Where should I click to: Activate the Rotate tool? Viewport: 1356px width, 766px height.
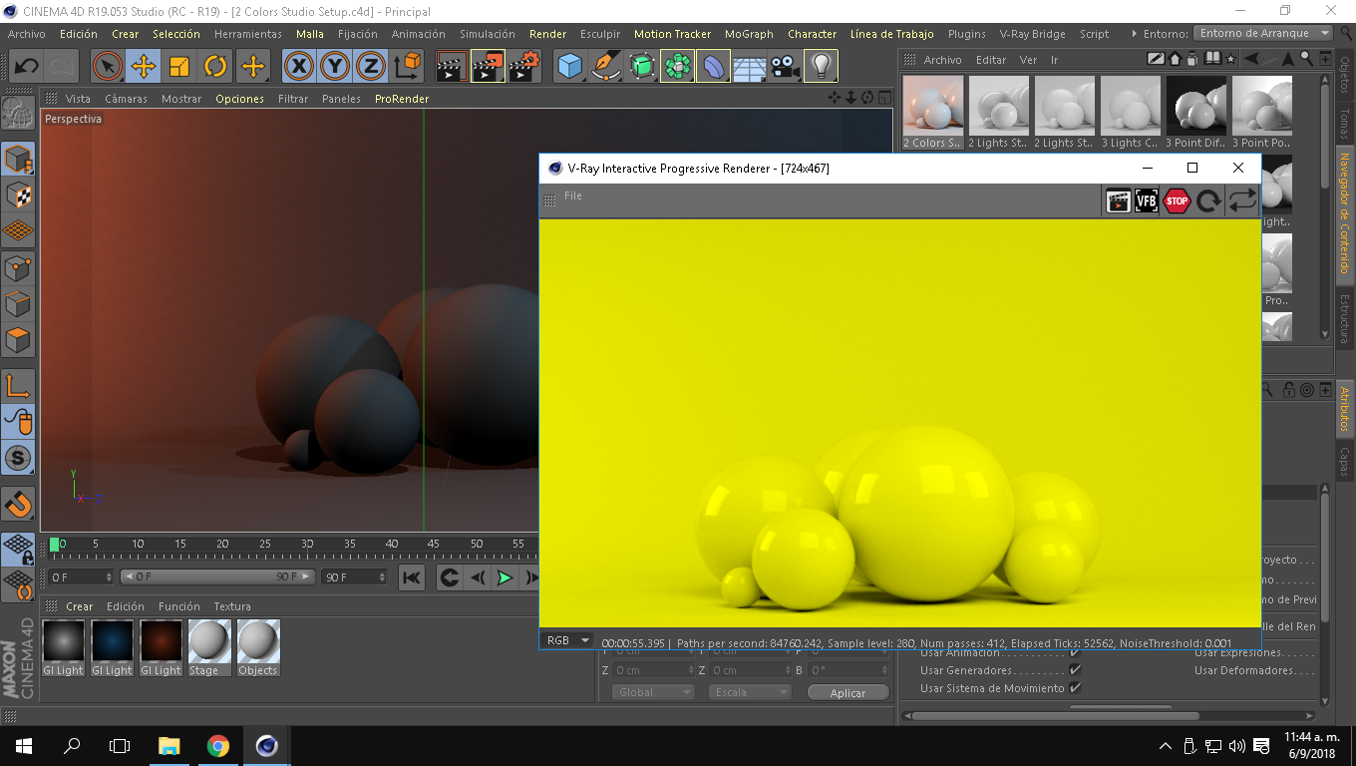coord(215,67)
